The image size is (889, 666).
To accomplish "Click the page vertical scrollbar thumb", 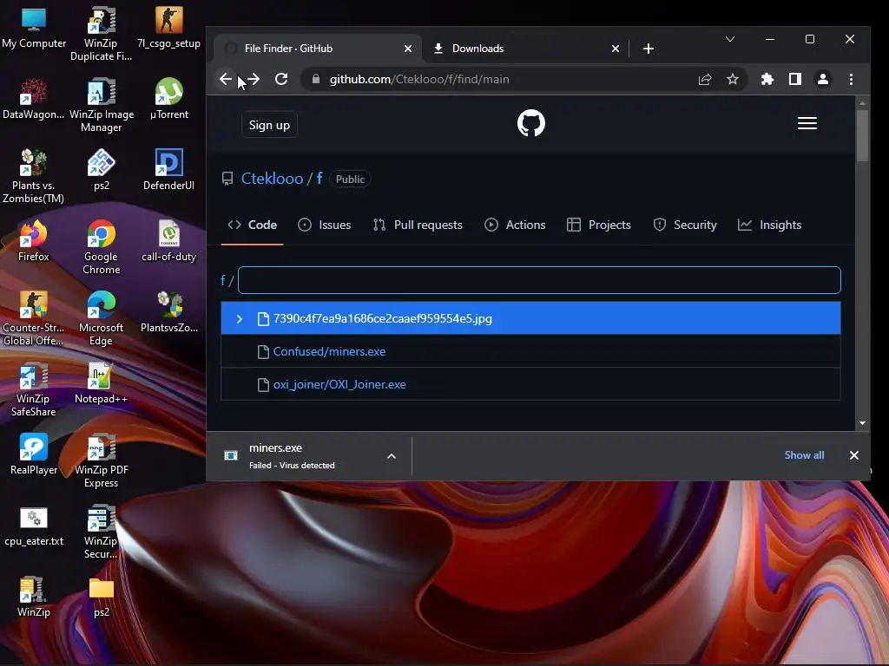I will [x=862, y=134].
